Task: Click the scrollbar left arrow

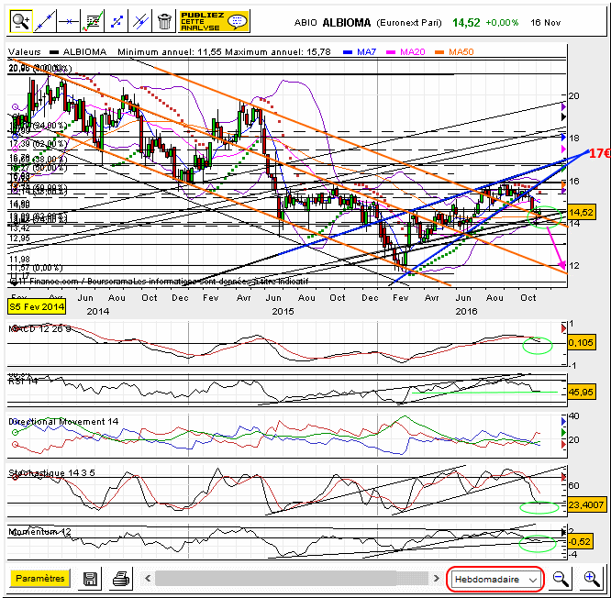Action: click(x=148, y=578)
